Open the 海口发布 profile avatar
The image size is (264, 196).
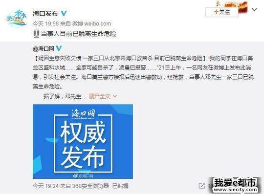[x=17, y=18]
